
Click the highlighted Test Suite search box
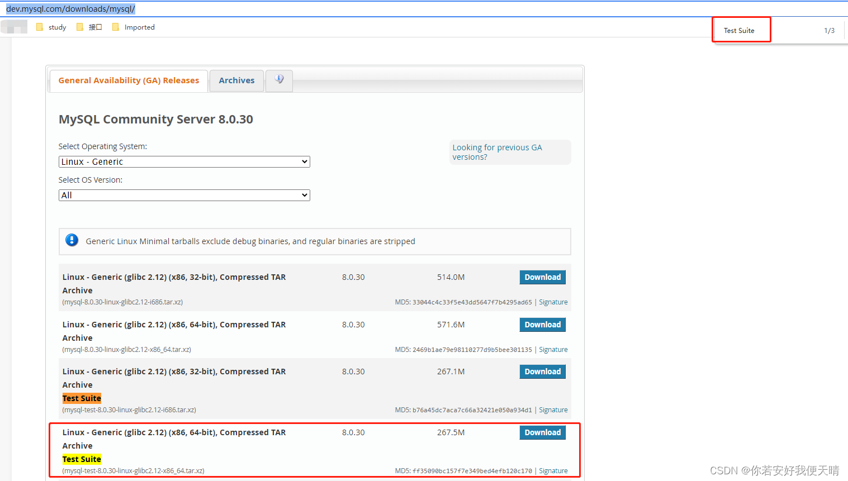(x=741, y=30)
